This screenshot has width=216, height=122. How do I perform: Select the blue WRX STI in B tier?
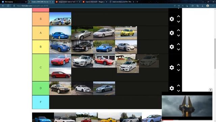(x=60, y=47)
